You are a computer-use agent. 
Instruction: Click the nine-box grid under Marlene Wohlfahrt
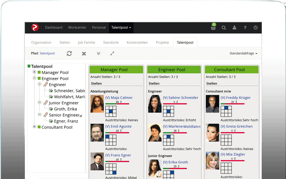click(168, 140)
